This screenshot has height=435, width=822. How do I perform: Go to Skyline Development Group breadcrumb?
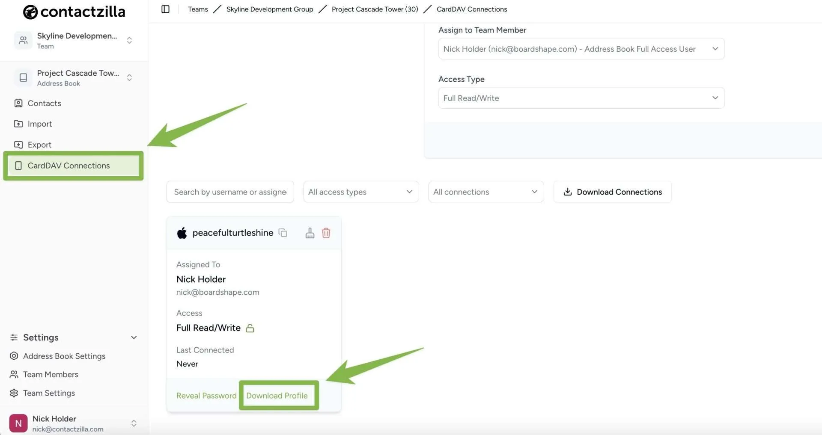270,9
